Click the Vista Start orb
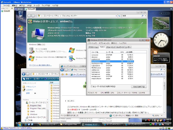This screenshot has width=173, height=130. (x=20, y=124)
